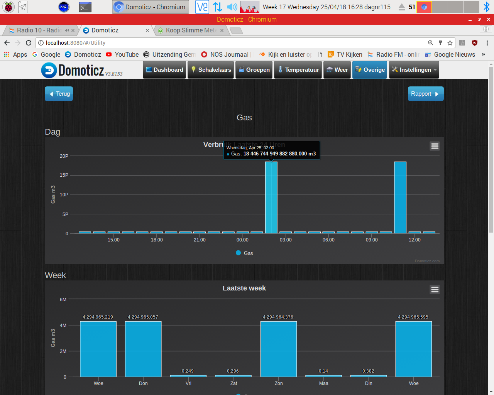The image size is (494, 395).
Task: Click the taskbar clock date text
Action: tap(327, 7)
